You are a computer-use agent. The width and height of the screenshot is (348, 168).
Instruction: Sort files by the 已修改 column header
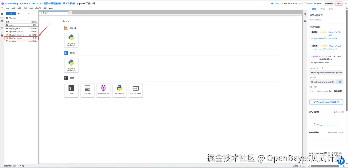34,22
